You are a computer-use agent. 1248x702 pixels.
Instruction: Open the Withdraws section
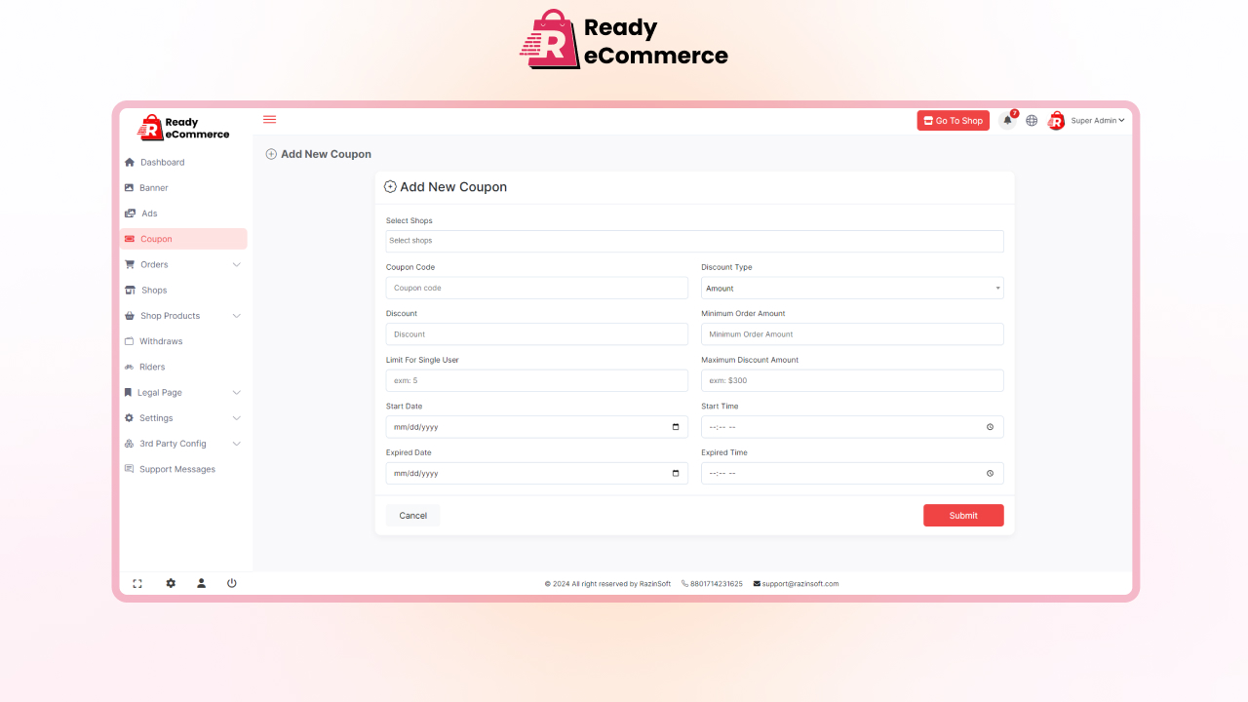tap(160, 340)
